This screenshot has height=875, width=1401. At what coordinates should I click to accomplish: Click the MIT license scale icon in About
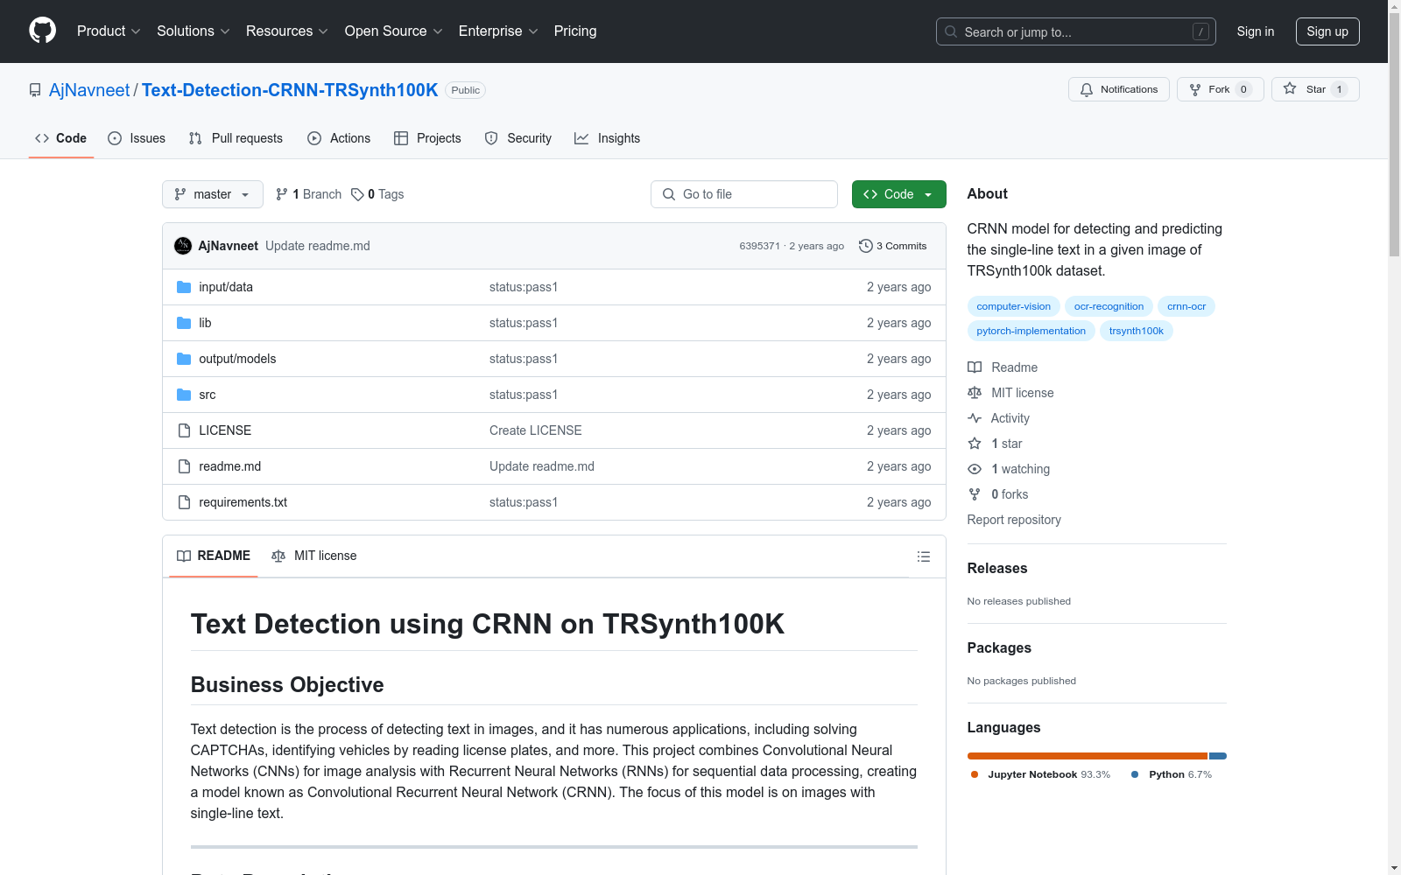(975, 393)
